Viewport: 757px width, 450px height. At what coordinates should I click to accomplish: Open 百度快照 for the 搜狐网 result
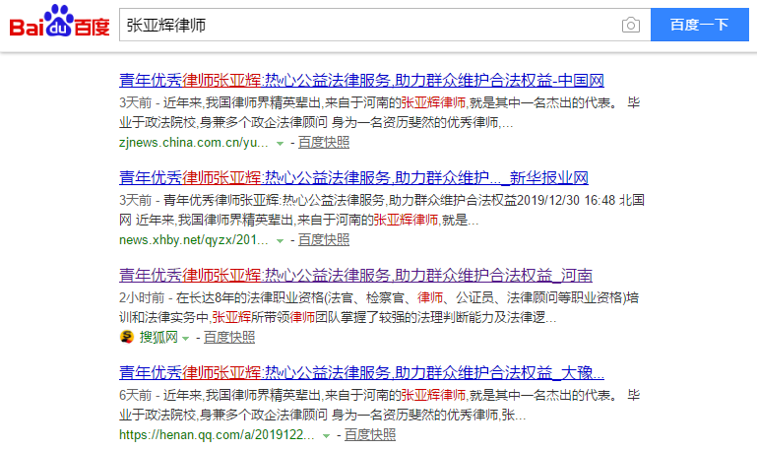pyautogui.click(x=229, y=337)
